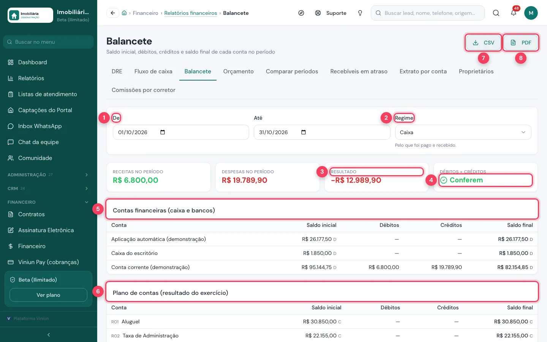Open the Orçamento tab
This screenshot has height=342, width=547.
coord(239,71)
